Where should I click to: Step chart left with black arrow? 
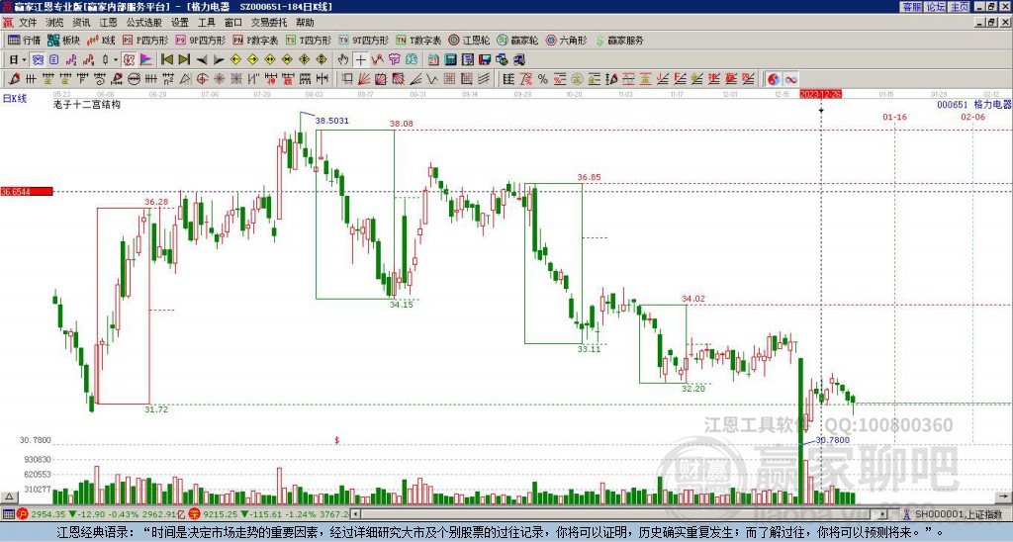click(202, 60)
